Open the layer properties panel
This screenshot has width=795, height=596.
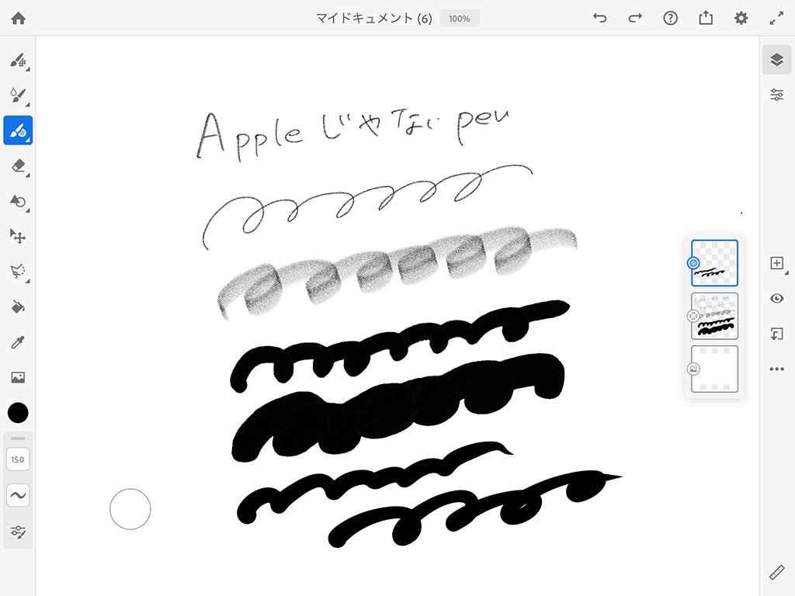click(776, 95)
